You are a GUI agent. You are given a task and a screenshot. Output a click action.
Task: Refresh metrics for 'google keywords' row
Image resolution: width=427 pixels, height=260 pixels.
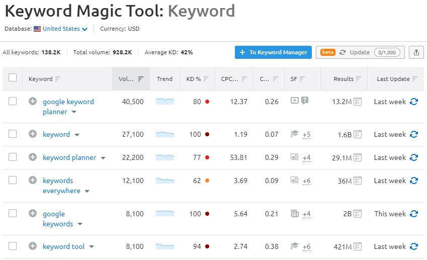tap(414, 214)
